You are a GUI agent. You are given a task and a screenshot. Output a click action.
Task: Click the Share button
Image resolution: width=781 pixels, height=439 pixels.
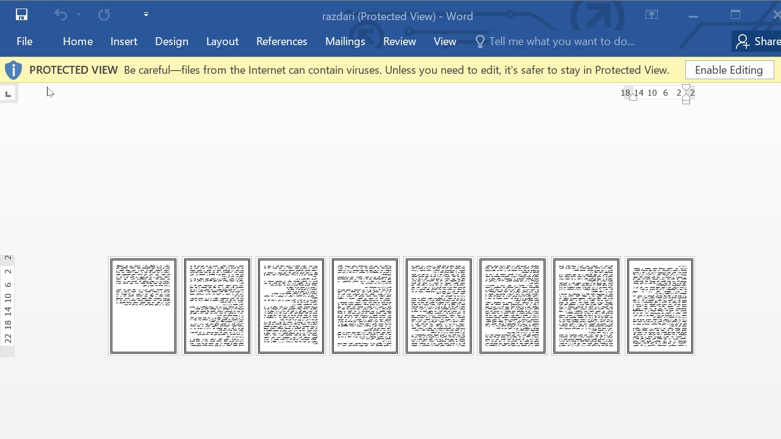pos(757,41)
